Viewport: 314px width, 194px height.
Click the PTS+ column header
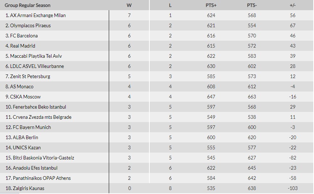tap(211, 5)
